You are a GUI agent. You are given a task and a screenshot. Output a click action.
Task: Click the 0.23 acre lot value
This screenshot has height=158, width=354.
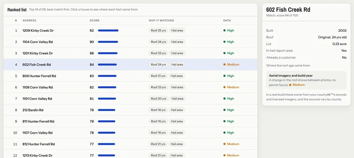(339, 44)
